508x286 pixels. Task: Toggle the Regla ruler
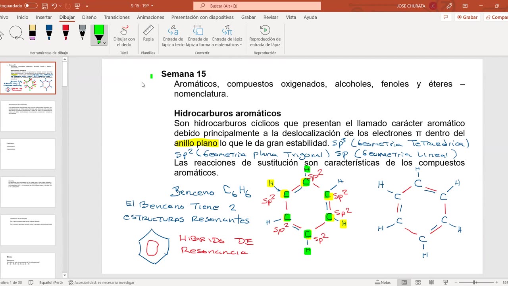148,33
